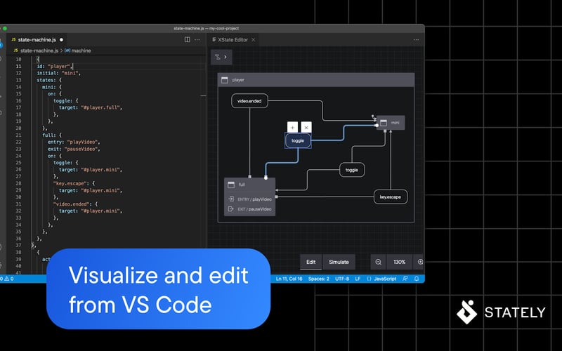Expand the state tree panel chevron
Screen dimensions: 562x351
[x=226, y=57]
